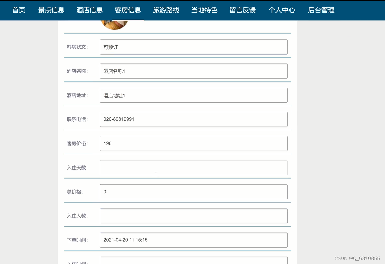
Task: Click the empty 入住人数 input field
Action: [193, 216]
